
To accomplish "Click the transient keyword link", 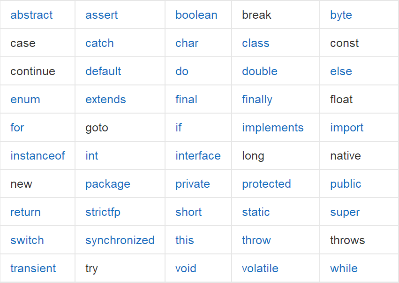I will pos(33,268).
